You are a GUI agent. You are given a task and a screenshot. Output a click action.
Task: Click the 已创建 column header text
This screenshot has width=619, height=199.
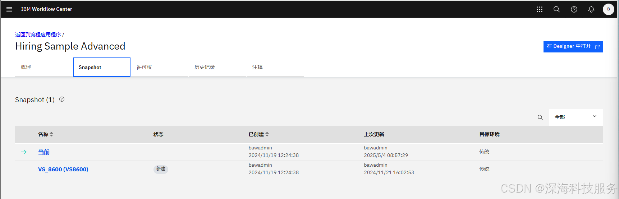tap(256, 134)
